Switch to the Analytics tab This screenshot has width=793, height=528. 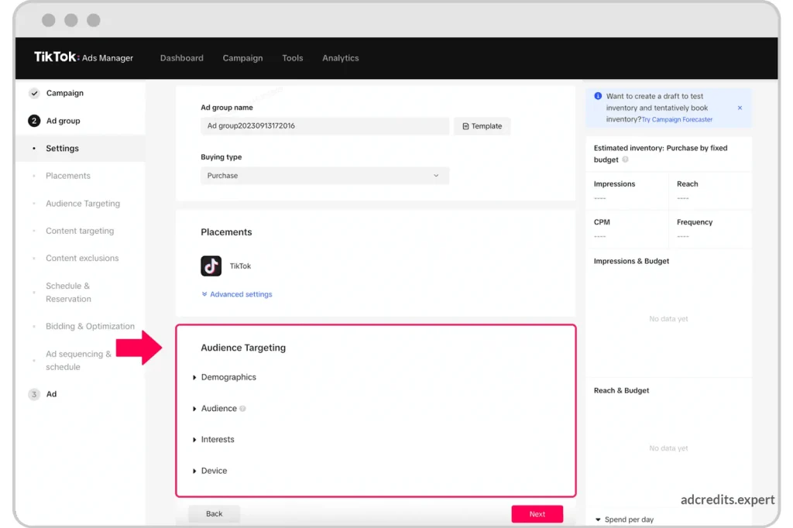click(340, 58)
